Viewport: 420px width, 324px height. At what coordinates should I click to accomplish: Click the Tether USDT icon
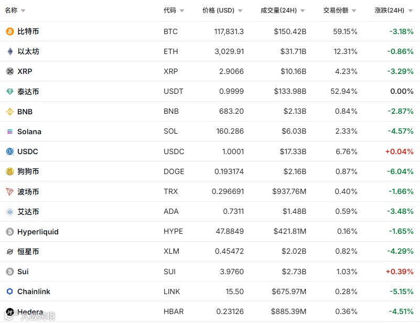pos(9,92)
